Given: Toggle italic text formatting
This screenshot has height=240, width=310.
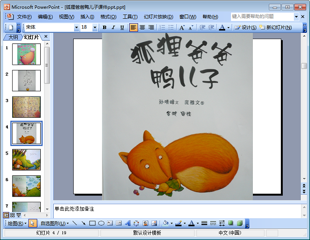Looking at the screenshot, I should point(113,28).
